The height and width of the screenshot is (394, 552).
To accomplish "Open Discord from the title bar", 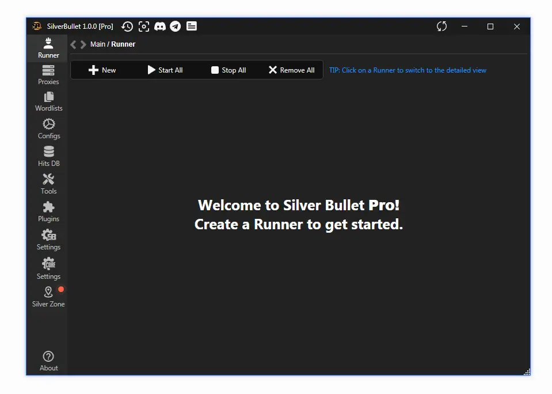I will pos(159,26).
